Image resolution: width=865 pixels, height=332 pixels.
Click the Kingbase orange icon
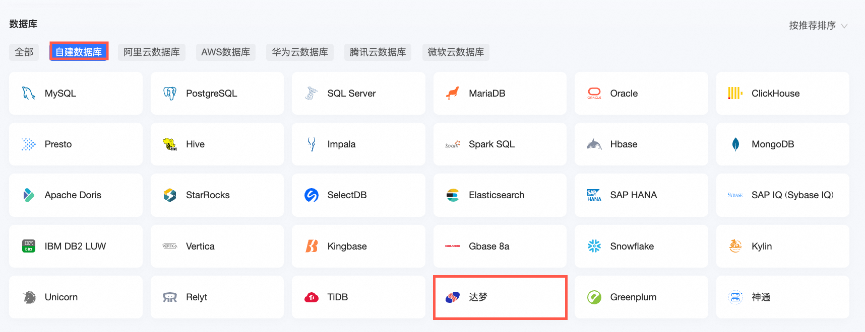click(x=312, y=246)
